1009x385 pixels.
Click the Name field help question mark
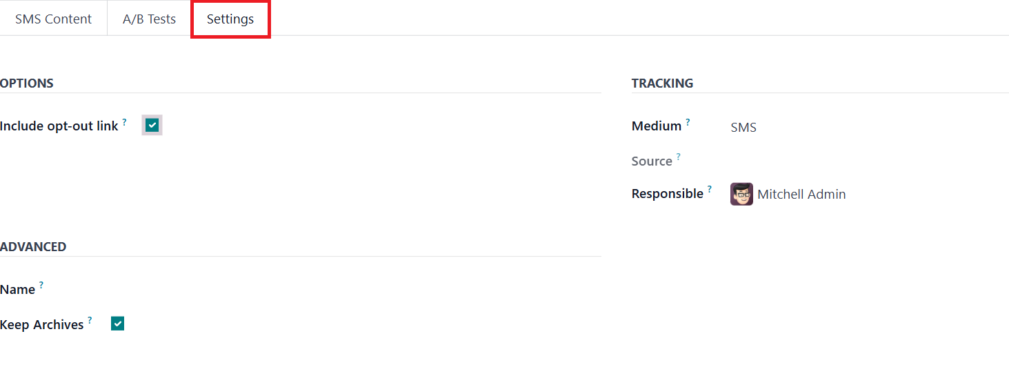pos(41,285)
